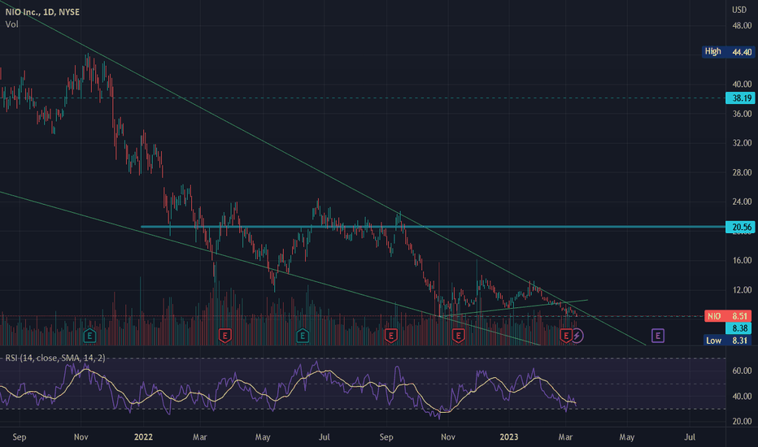Select the Vol indicator label
758x447 pixels.
coord(11,24)
